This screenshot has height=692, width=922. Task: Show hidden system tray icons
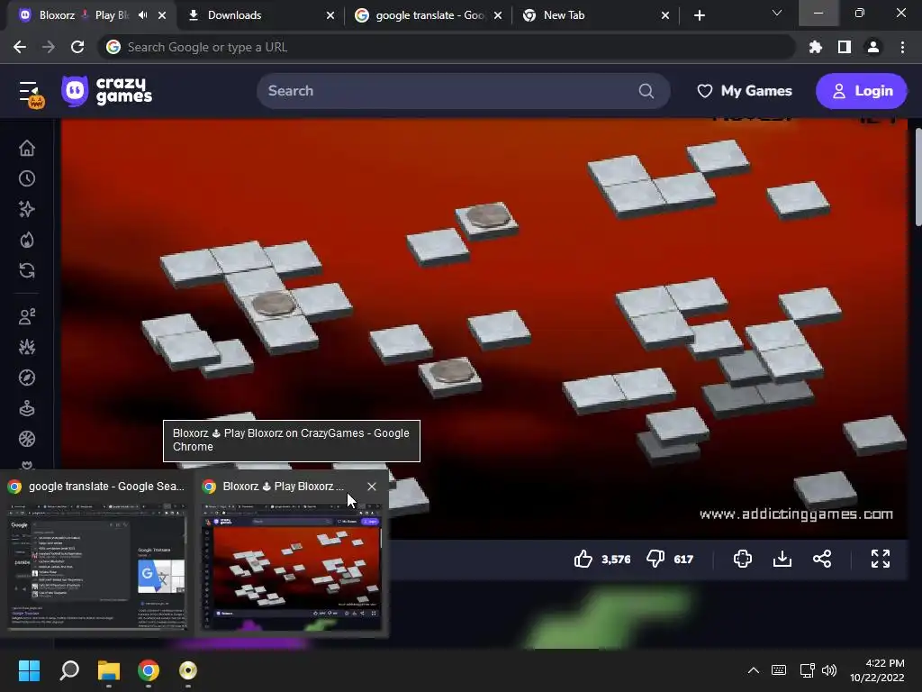click(754, 670)
